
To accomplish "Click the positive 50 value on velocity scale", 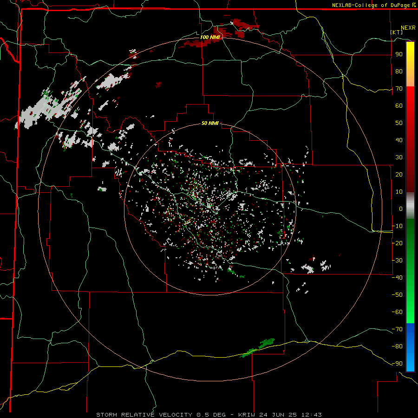I will point(399,123).
